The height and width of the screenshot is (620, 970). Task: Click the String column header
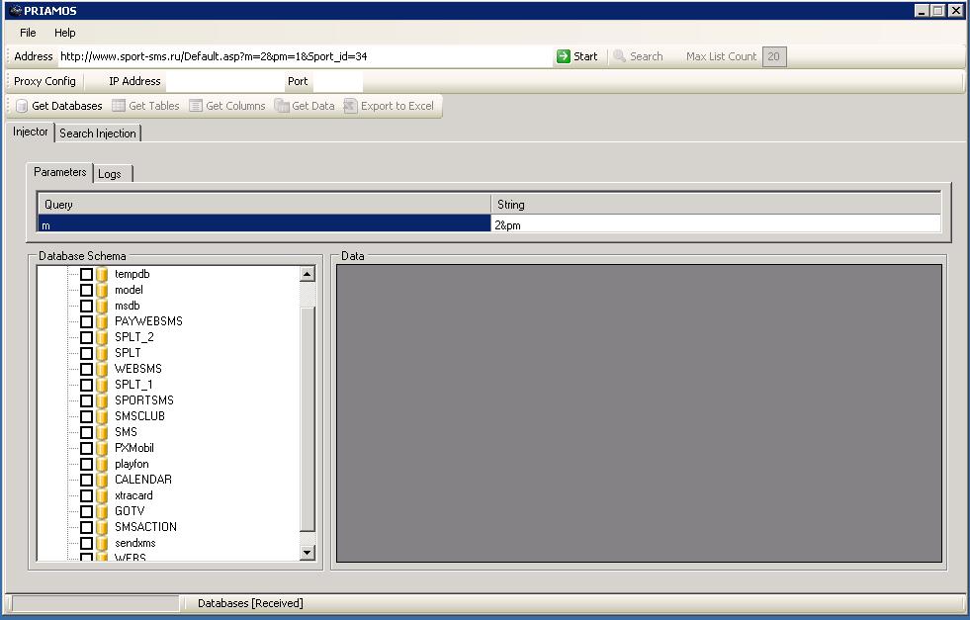click(x=716, y=204)
